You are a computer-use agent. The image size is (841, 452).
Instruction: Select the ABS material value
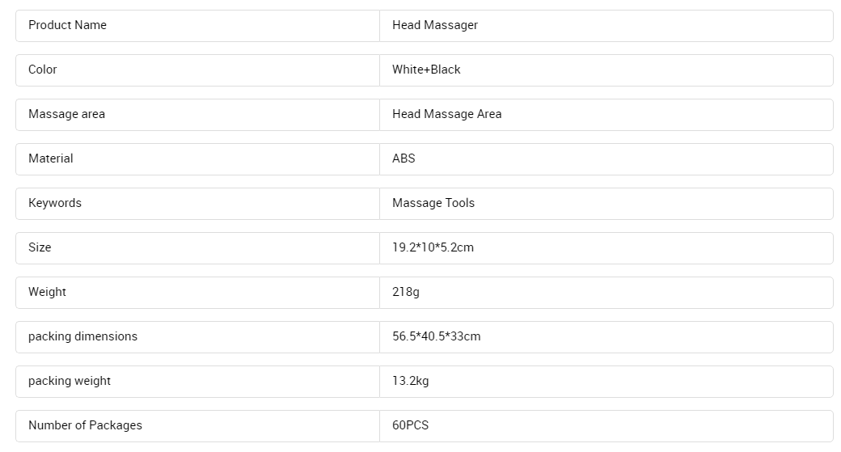click(x=404, y=158)
